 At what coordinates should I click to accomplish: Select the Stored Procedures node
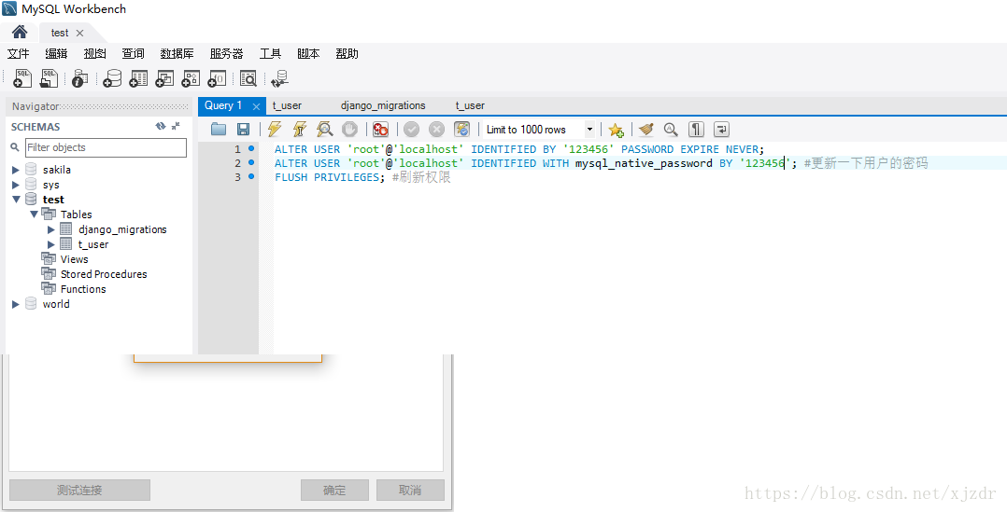coord(104,274)
